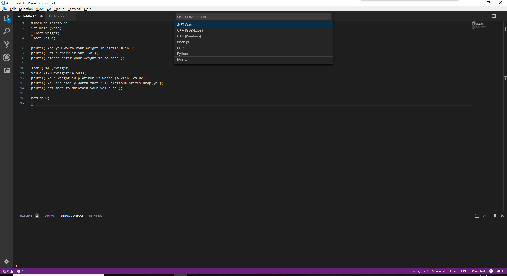Viewport: 507px width, 276px height.
Task: Open the Edit menu
Action: tap(13, 9)
